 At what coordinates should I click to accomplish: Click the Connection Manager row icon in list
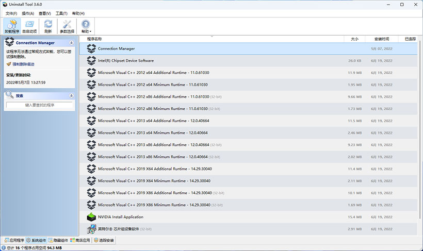coord(91,48)
